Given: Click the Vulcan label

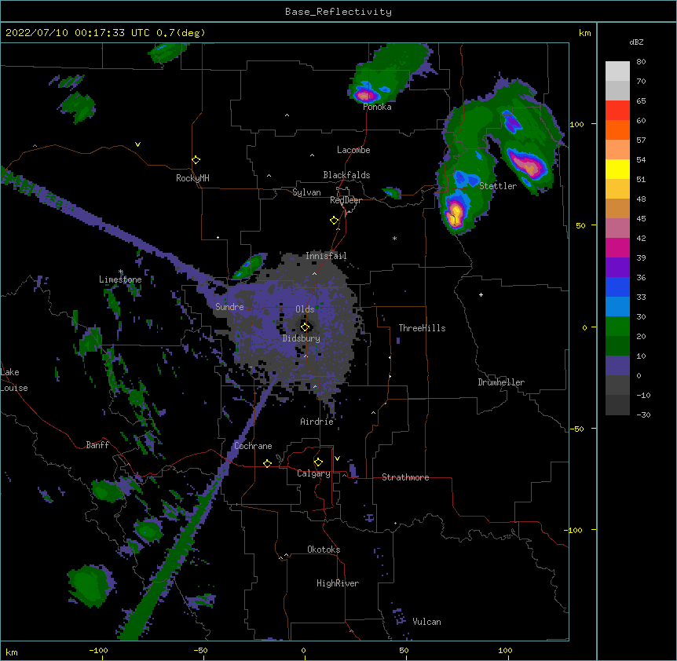Looking at the screenshot, I should pyautogui.click(x=426, y=622).
